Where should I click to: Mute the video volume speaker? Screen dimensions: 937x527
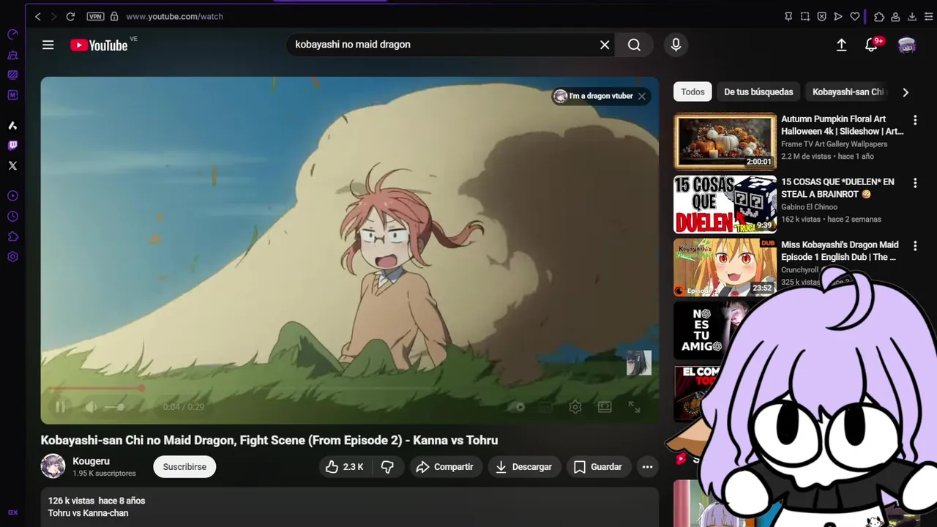[91, 407]
